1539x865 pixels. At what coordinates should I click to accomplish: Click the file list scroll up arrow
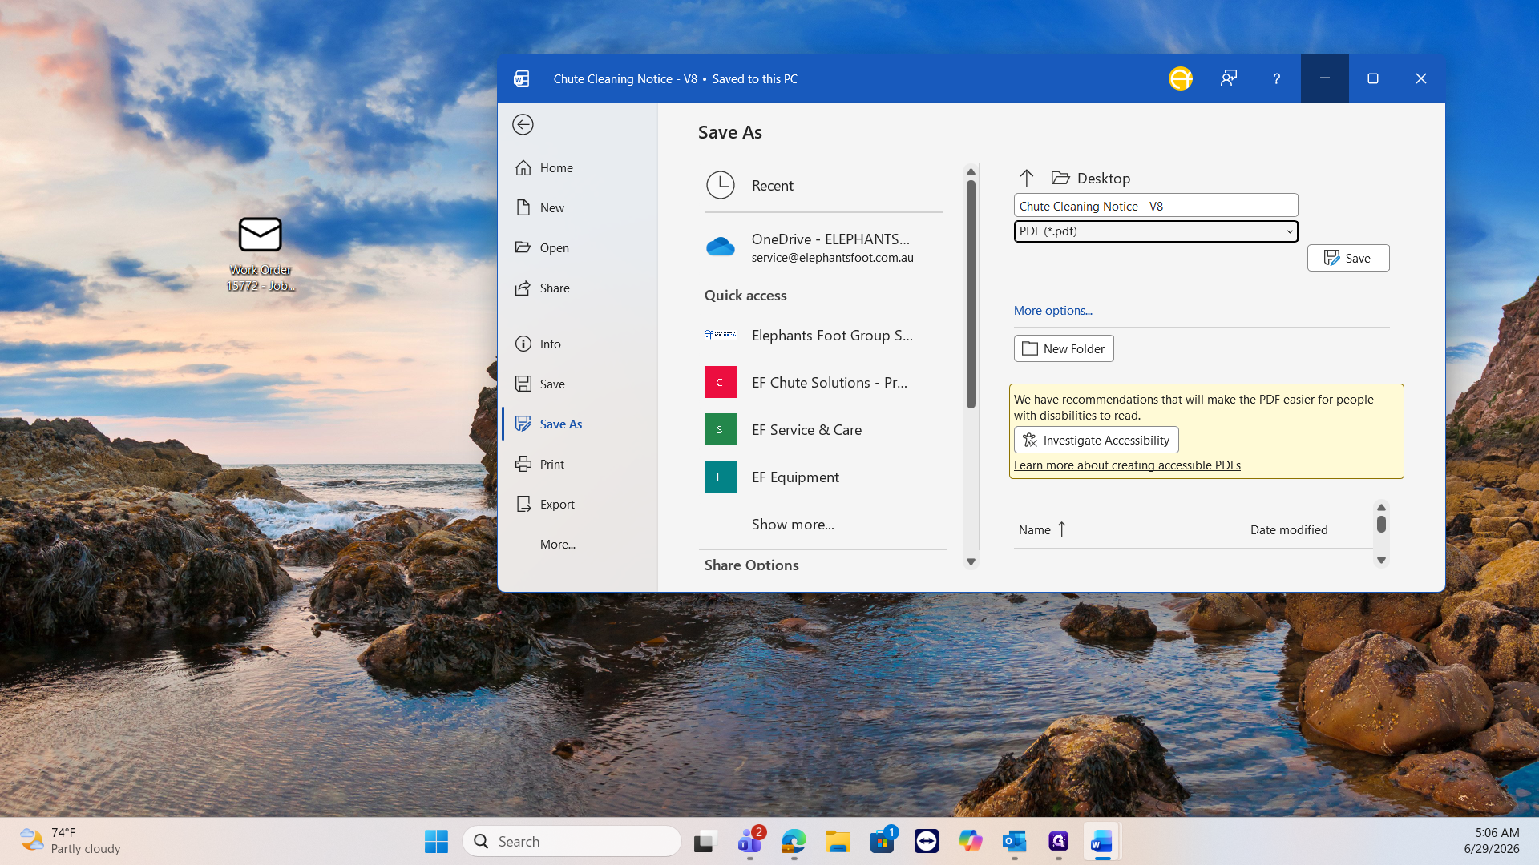[1381, 507]
